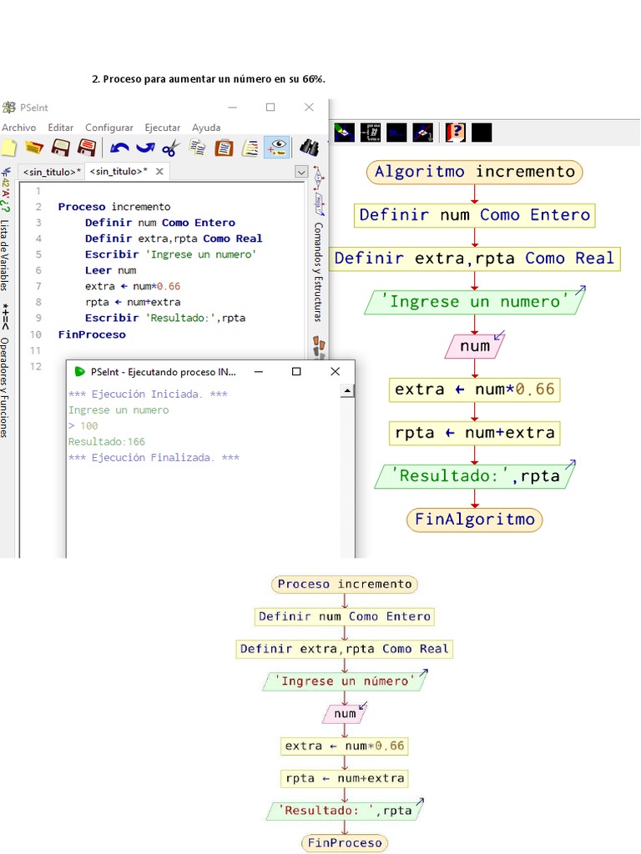Click the Undo arrow icon
The width and height of the screenshot is (641, 854).
coord(119,148)
